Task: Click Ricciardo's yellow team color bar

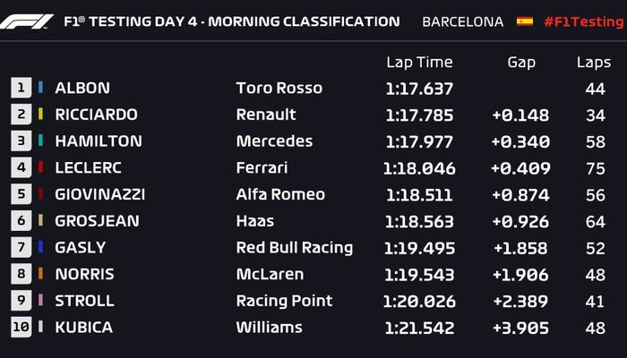Action: (40, 115)
